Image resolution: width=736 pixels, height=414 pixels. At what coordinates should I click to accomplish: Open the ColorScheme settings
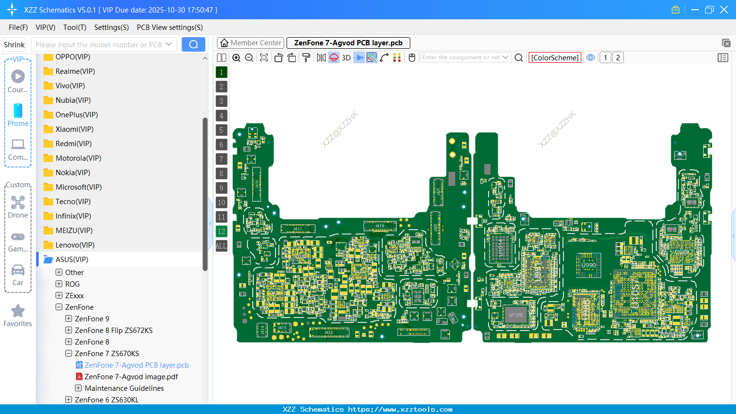[x=555, y=58]
